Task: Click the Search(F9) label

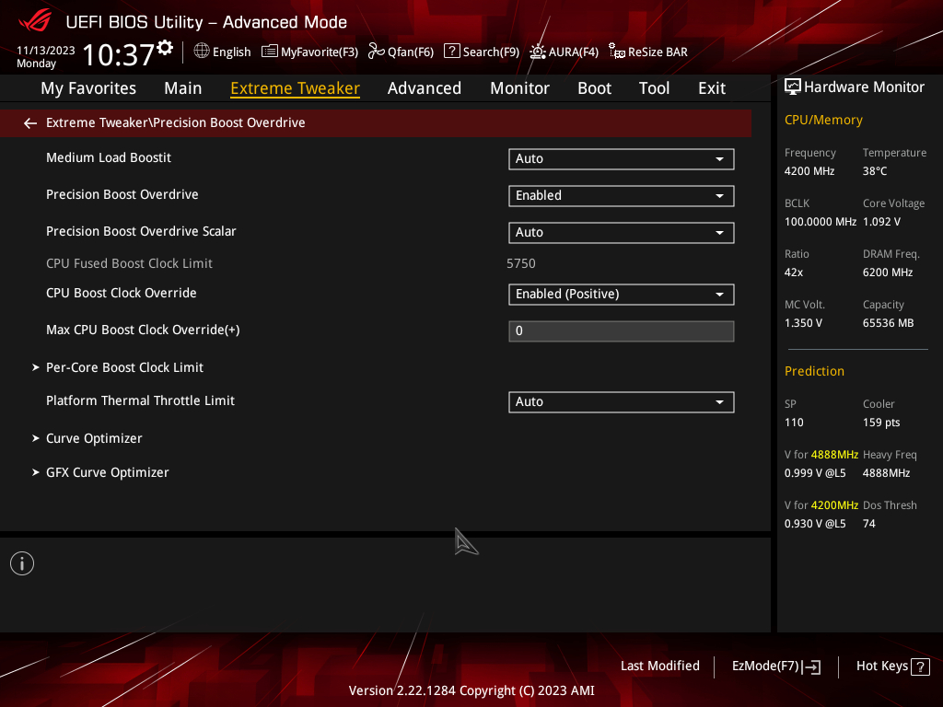Action: pos(492,52)
